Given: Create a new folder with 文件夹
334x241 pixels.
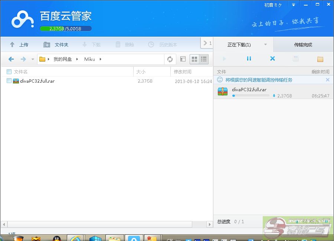Looking at the screenshot, I should tap(56, 44).
